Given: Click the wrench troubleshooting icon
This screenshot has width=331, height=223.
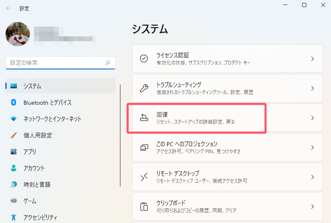Looking at the screenshot, I should (x=144, y=88).
